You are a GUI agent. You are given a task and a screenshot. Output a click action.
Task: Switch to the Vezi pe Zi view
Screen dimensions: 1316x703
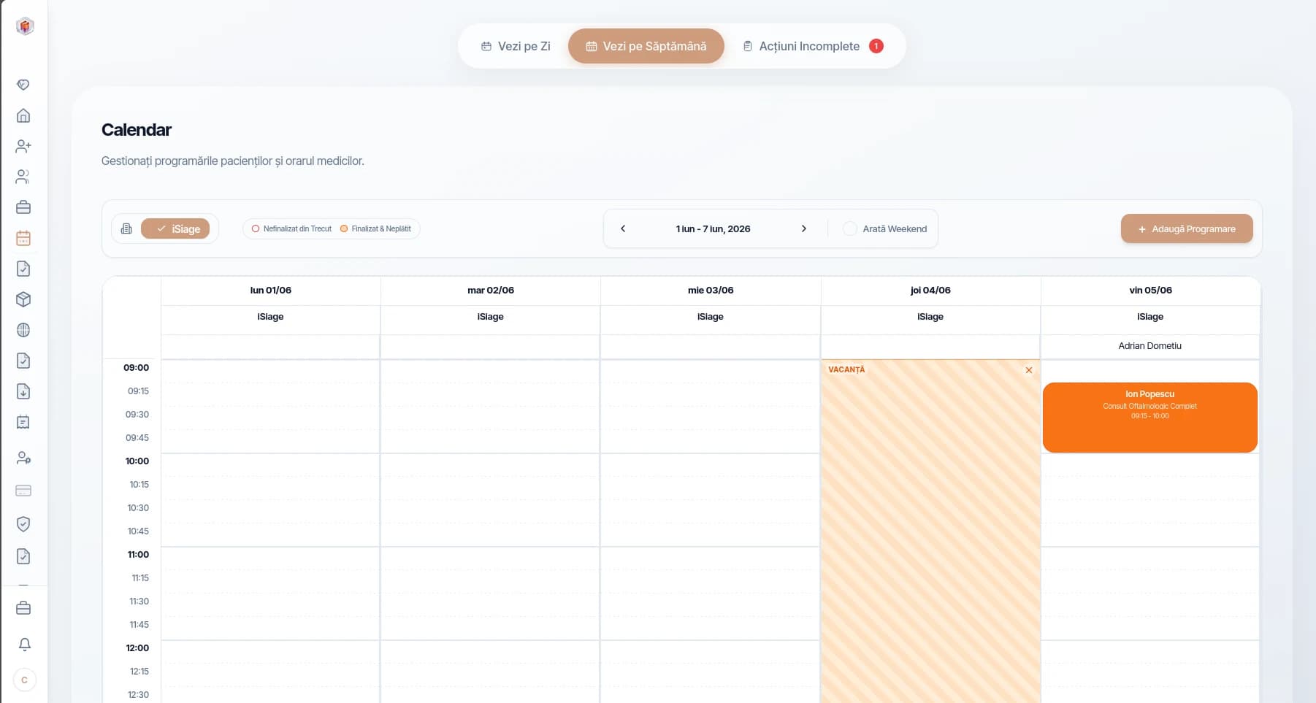[516, 46]
